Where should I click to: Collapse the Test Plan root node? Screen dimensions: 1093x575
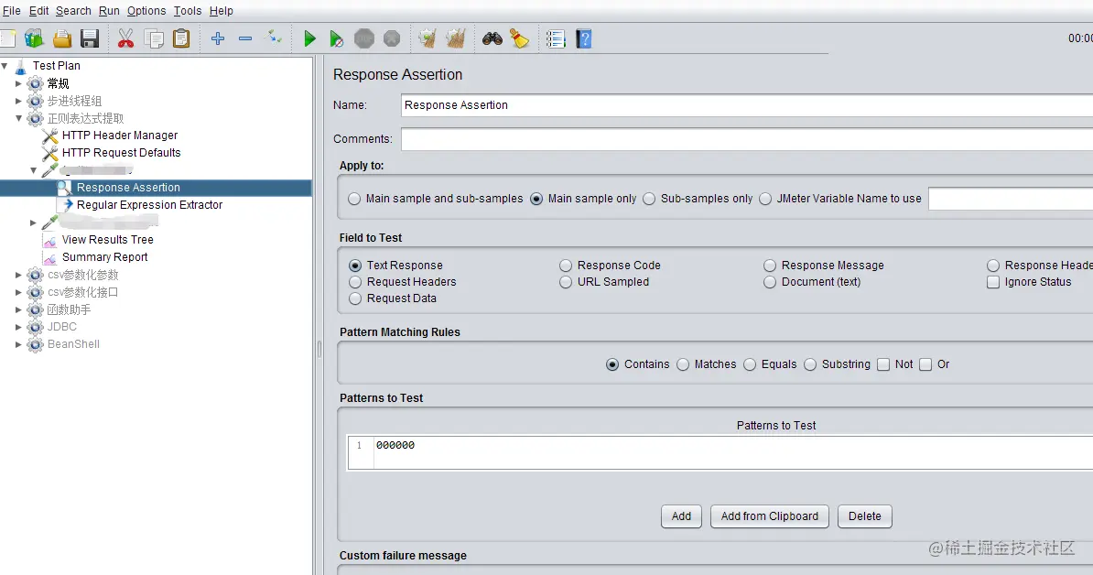(x=5, y=66)
